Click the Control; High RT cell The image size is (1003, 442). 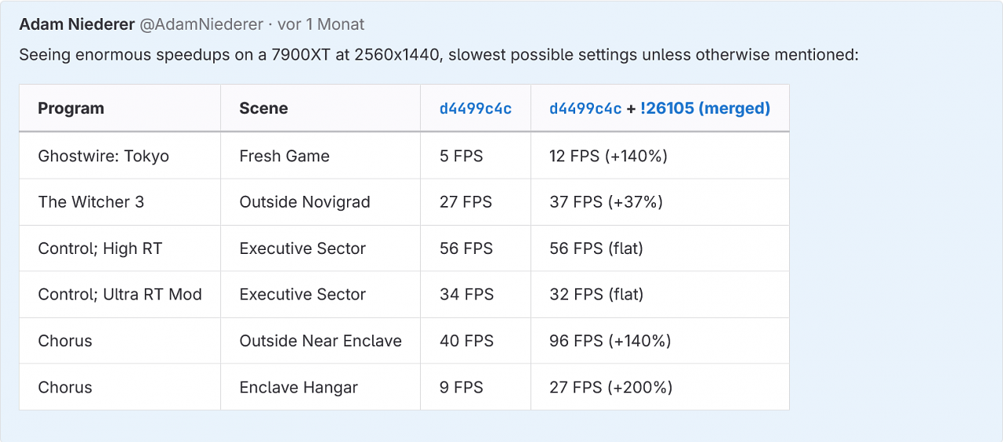click(120, 248)
